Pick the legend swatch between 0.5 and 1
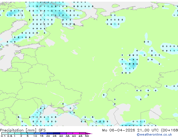 pyautogui.click(x=11, y=133)
